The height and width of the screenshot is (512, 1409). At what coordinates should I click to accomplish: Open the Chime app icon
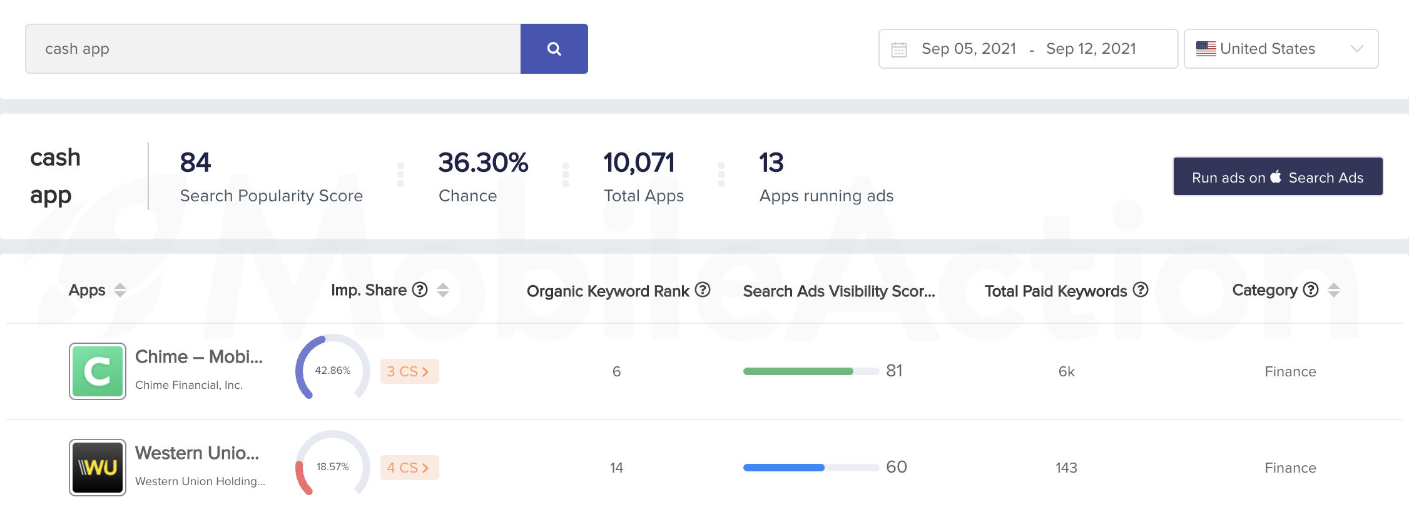98,371
